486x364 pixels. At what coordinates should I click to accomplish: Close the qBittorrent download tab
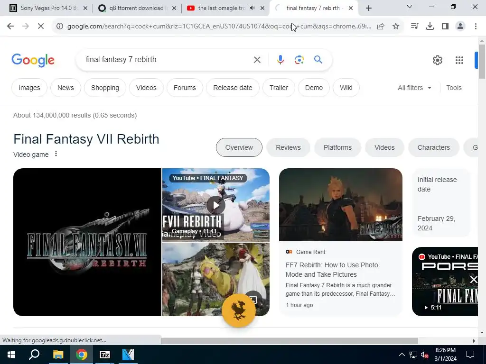[174, 8]
